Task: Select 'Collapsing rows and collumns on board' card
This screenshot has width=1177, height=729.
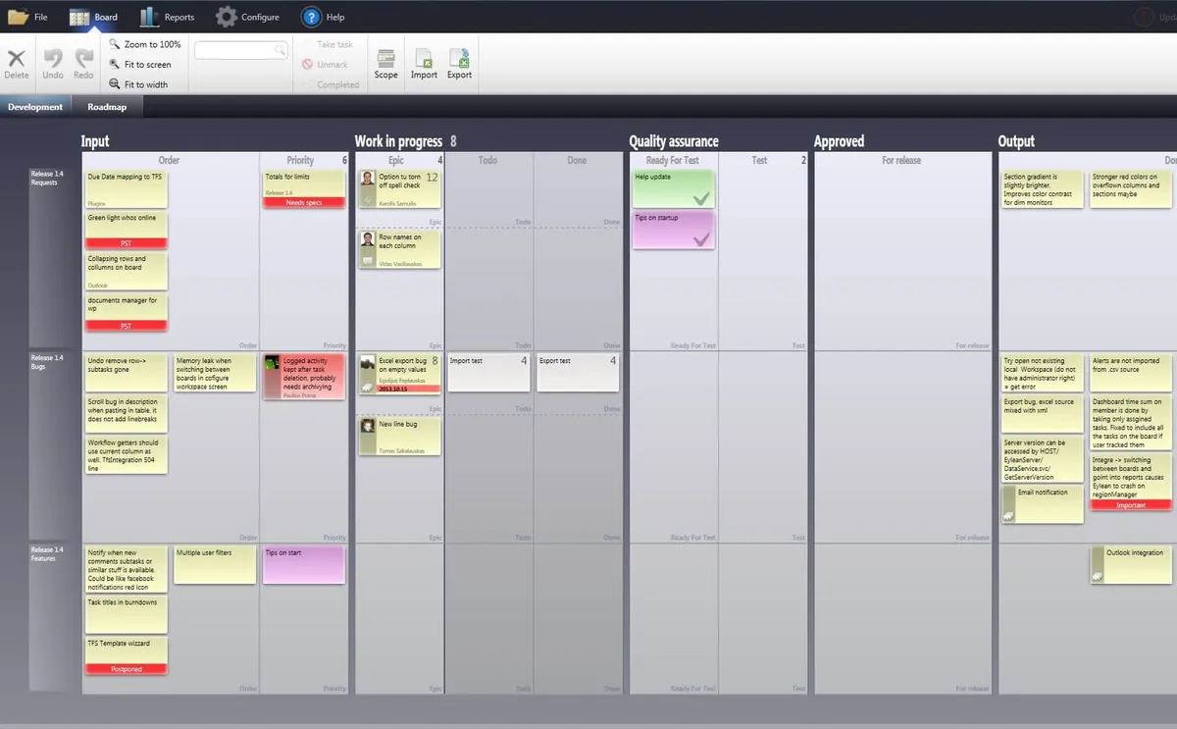Action: point(127,271)
